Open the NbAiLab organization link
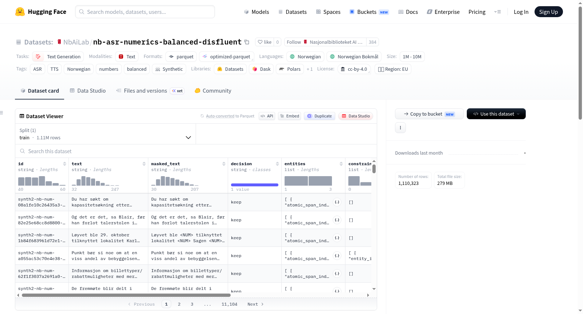 tap(76, 42)
